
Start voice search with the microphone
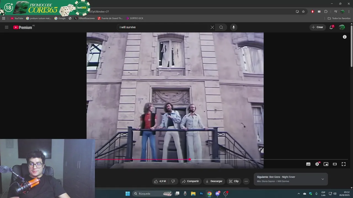point(234,27)
